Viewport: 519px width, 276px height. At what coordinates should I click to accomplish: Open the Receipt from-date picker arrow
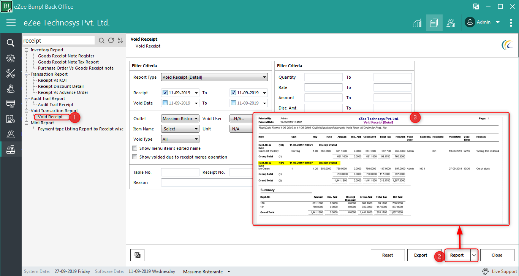196,93
